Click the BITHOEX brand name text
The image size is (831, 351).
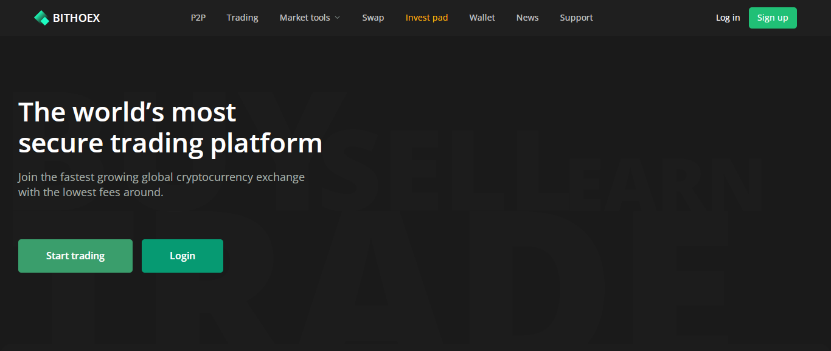point(76,18)
